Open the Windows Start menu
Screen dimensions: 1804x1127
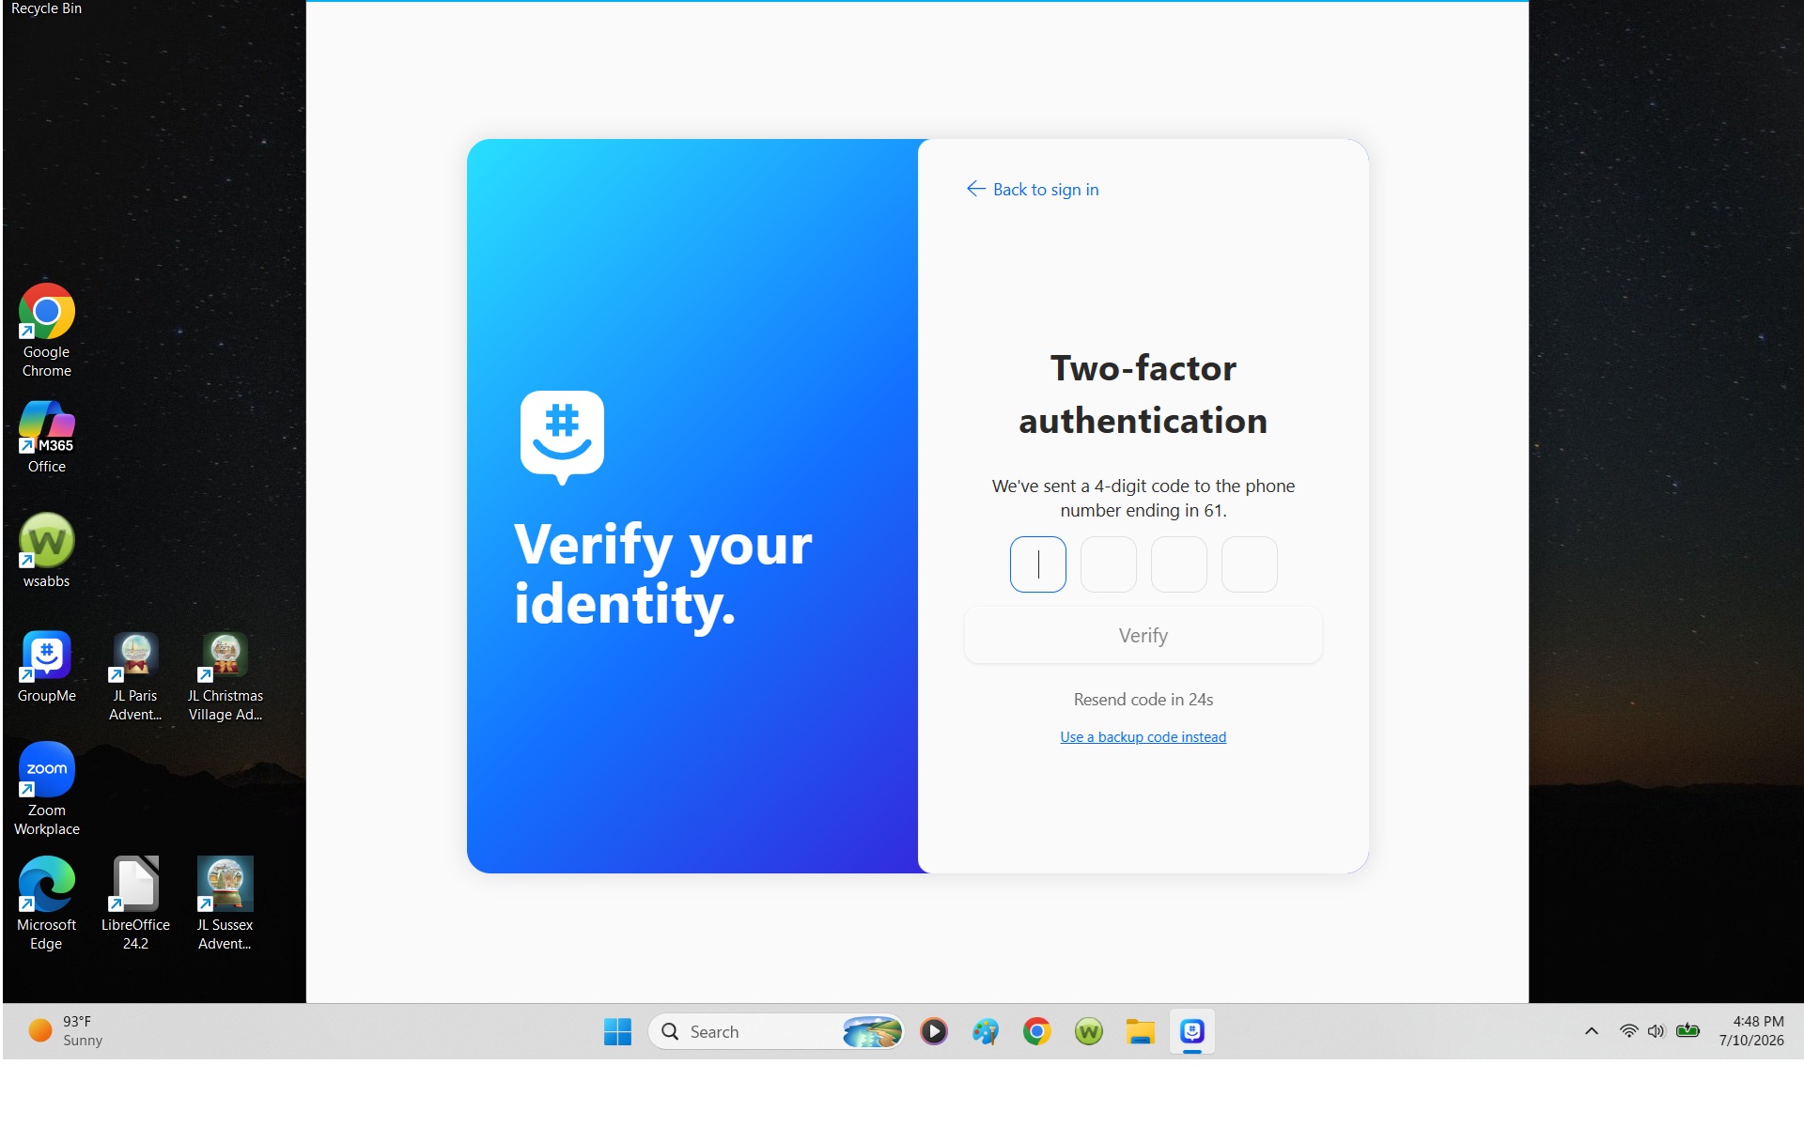[617, 1031]
